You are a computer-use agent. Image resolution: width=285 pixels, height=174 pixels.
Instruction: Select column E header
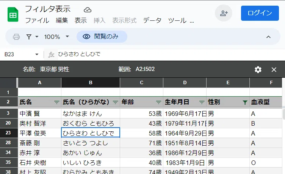coord(228,83)
